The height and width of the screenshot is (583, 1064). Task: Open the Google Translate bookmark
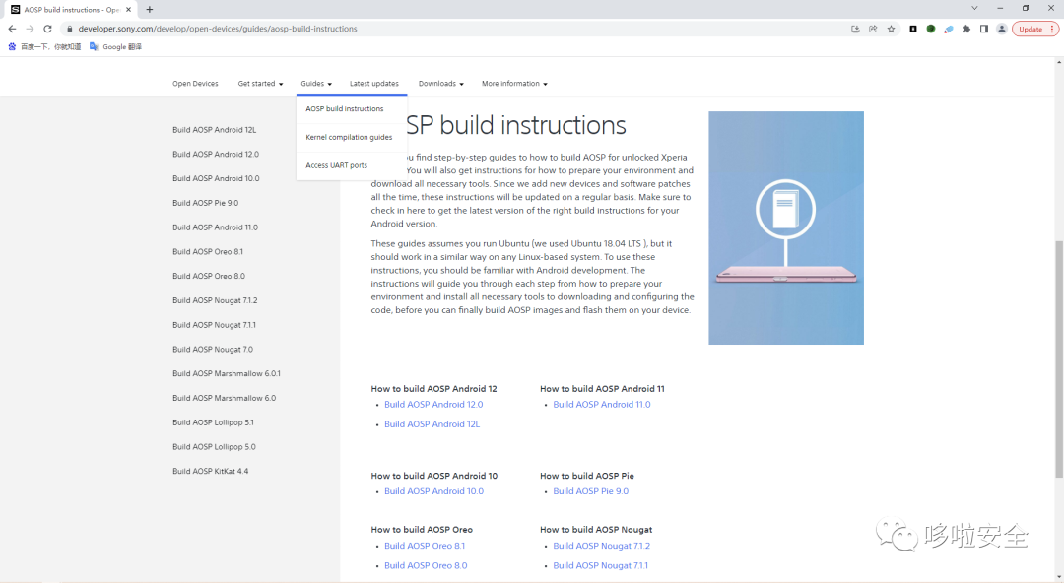point(115,47)
